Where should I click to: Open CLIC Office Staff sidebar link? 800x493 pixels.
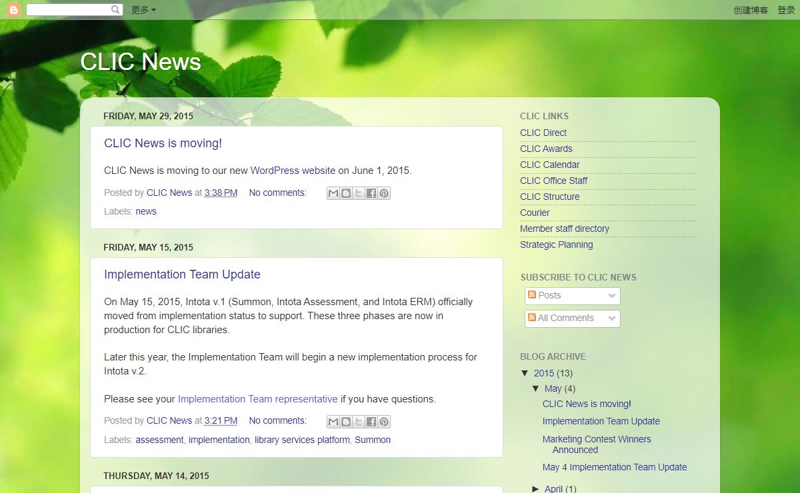554,181
